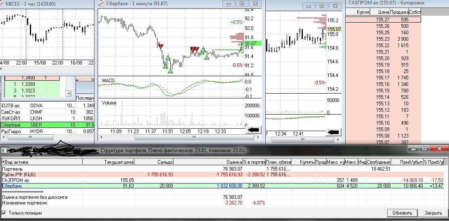Click the Сбербанк chart window title icon
Screen dimensions: 449x221
[101, 4]
